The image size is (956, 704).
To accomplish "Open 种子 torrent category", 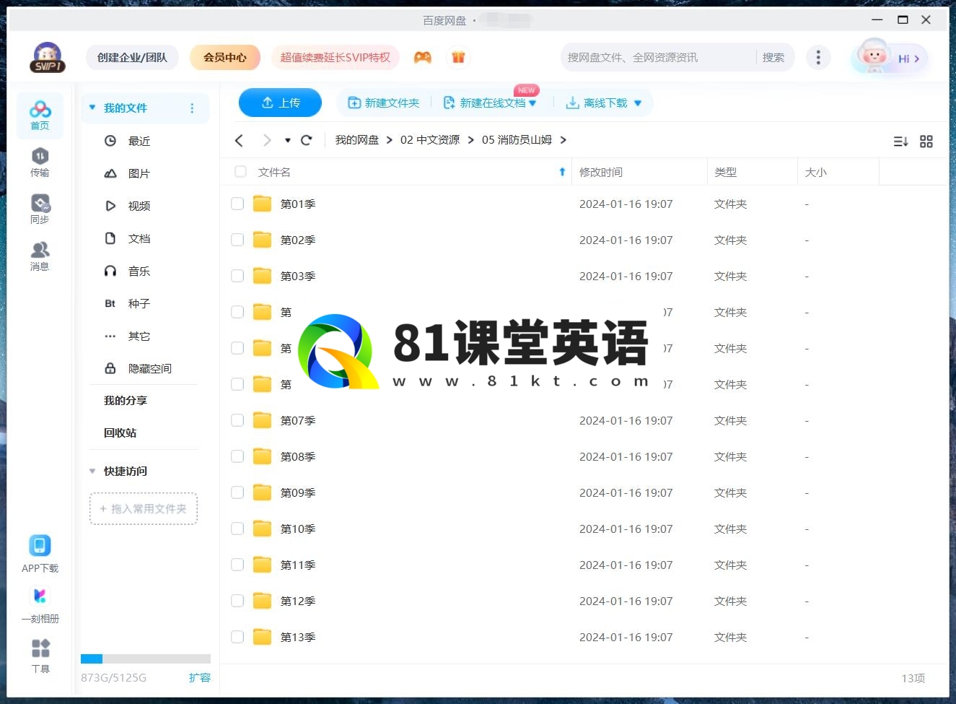I will pos(139,303).
